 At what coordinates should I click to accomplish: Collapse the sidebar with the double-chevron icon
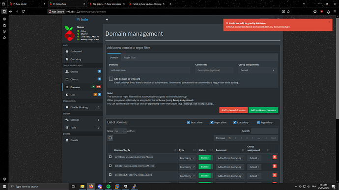pyautogui.click(x=107, y=20)
